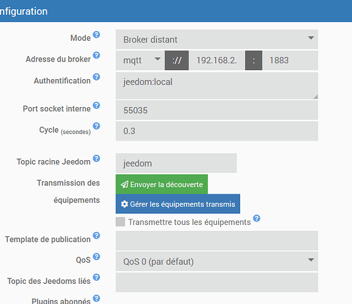Enable Transmettre tous les équipements checkbox
This screenshot has height=304, width=352.
pos(120,222)
